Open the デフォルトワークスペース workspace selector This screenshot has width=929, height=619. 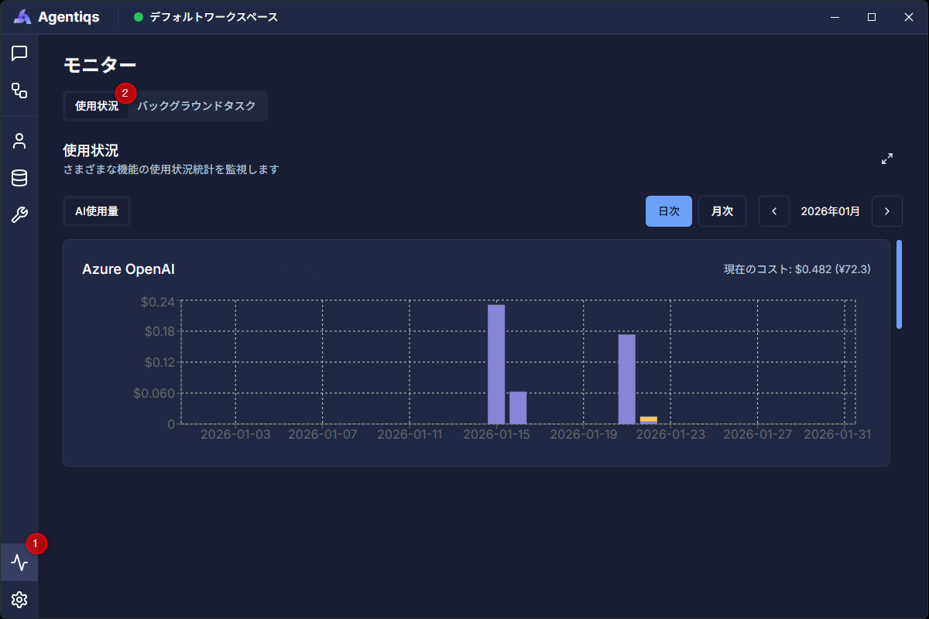tap(206, 17)
